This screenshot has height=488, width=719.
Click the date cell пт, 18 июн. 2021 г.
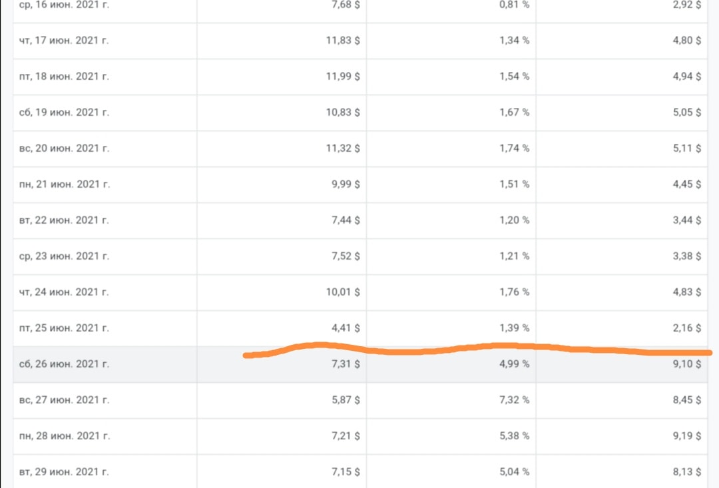pos(64,77)
